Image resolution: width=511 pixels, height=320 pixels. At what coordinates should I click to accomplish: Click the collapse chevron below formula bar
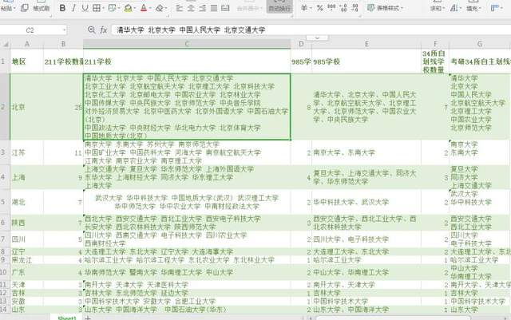point(317,38)
